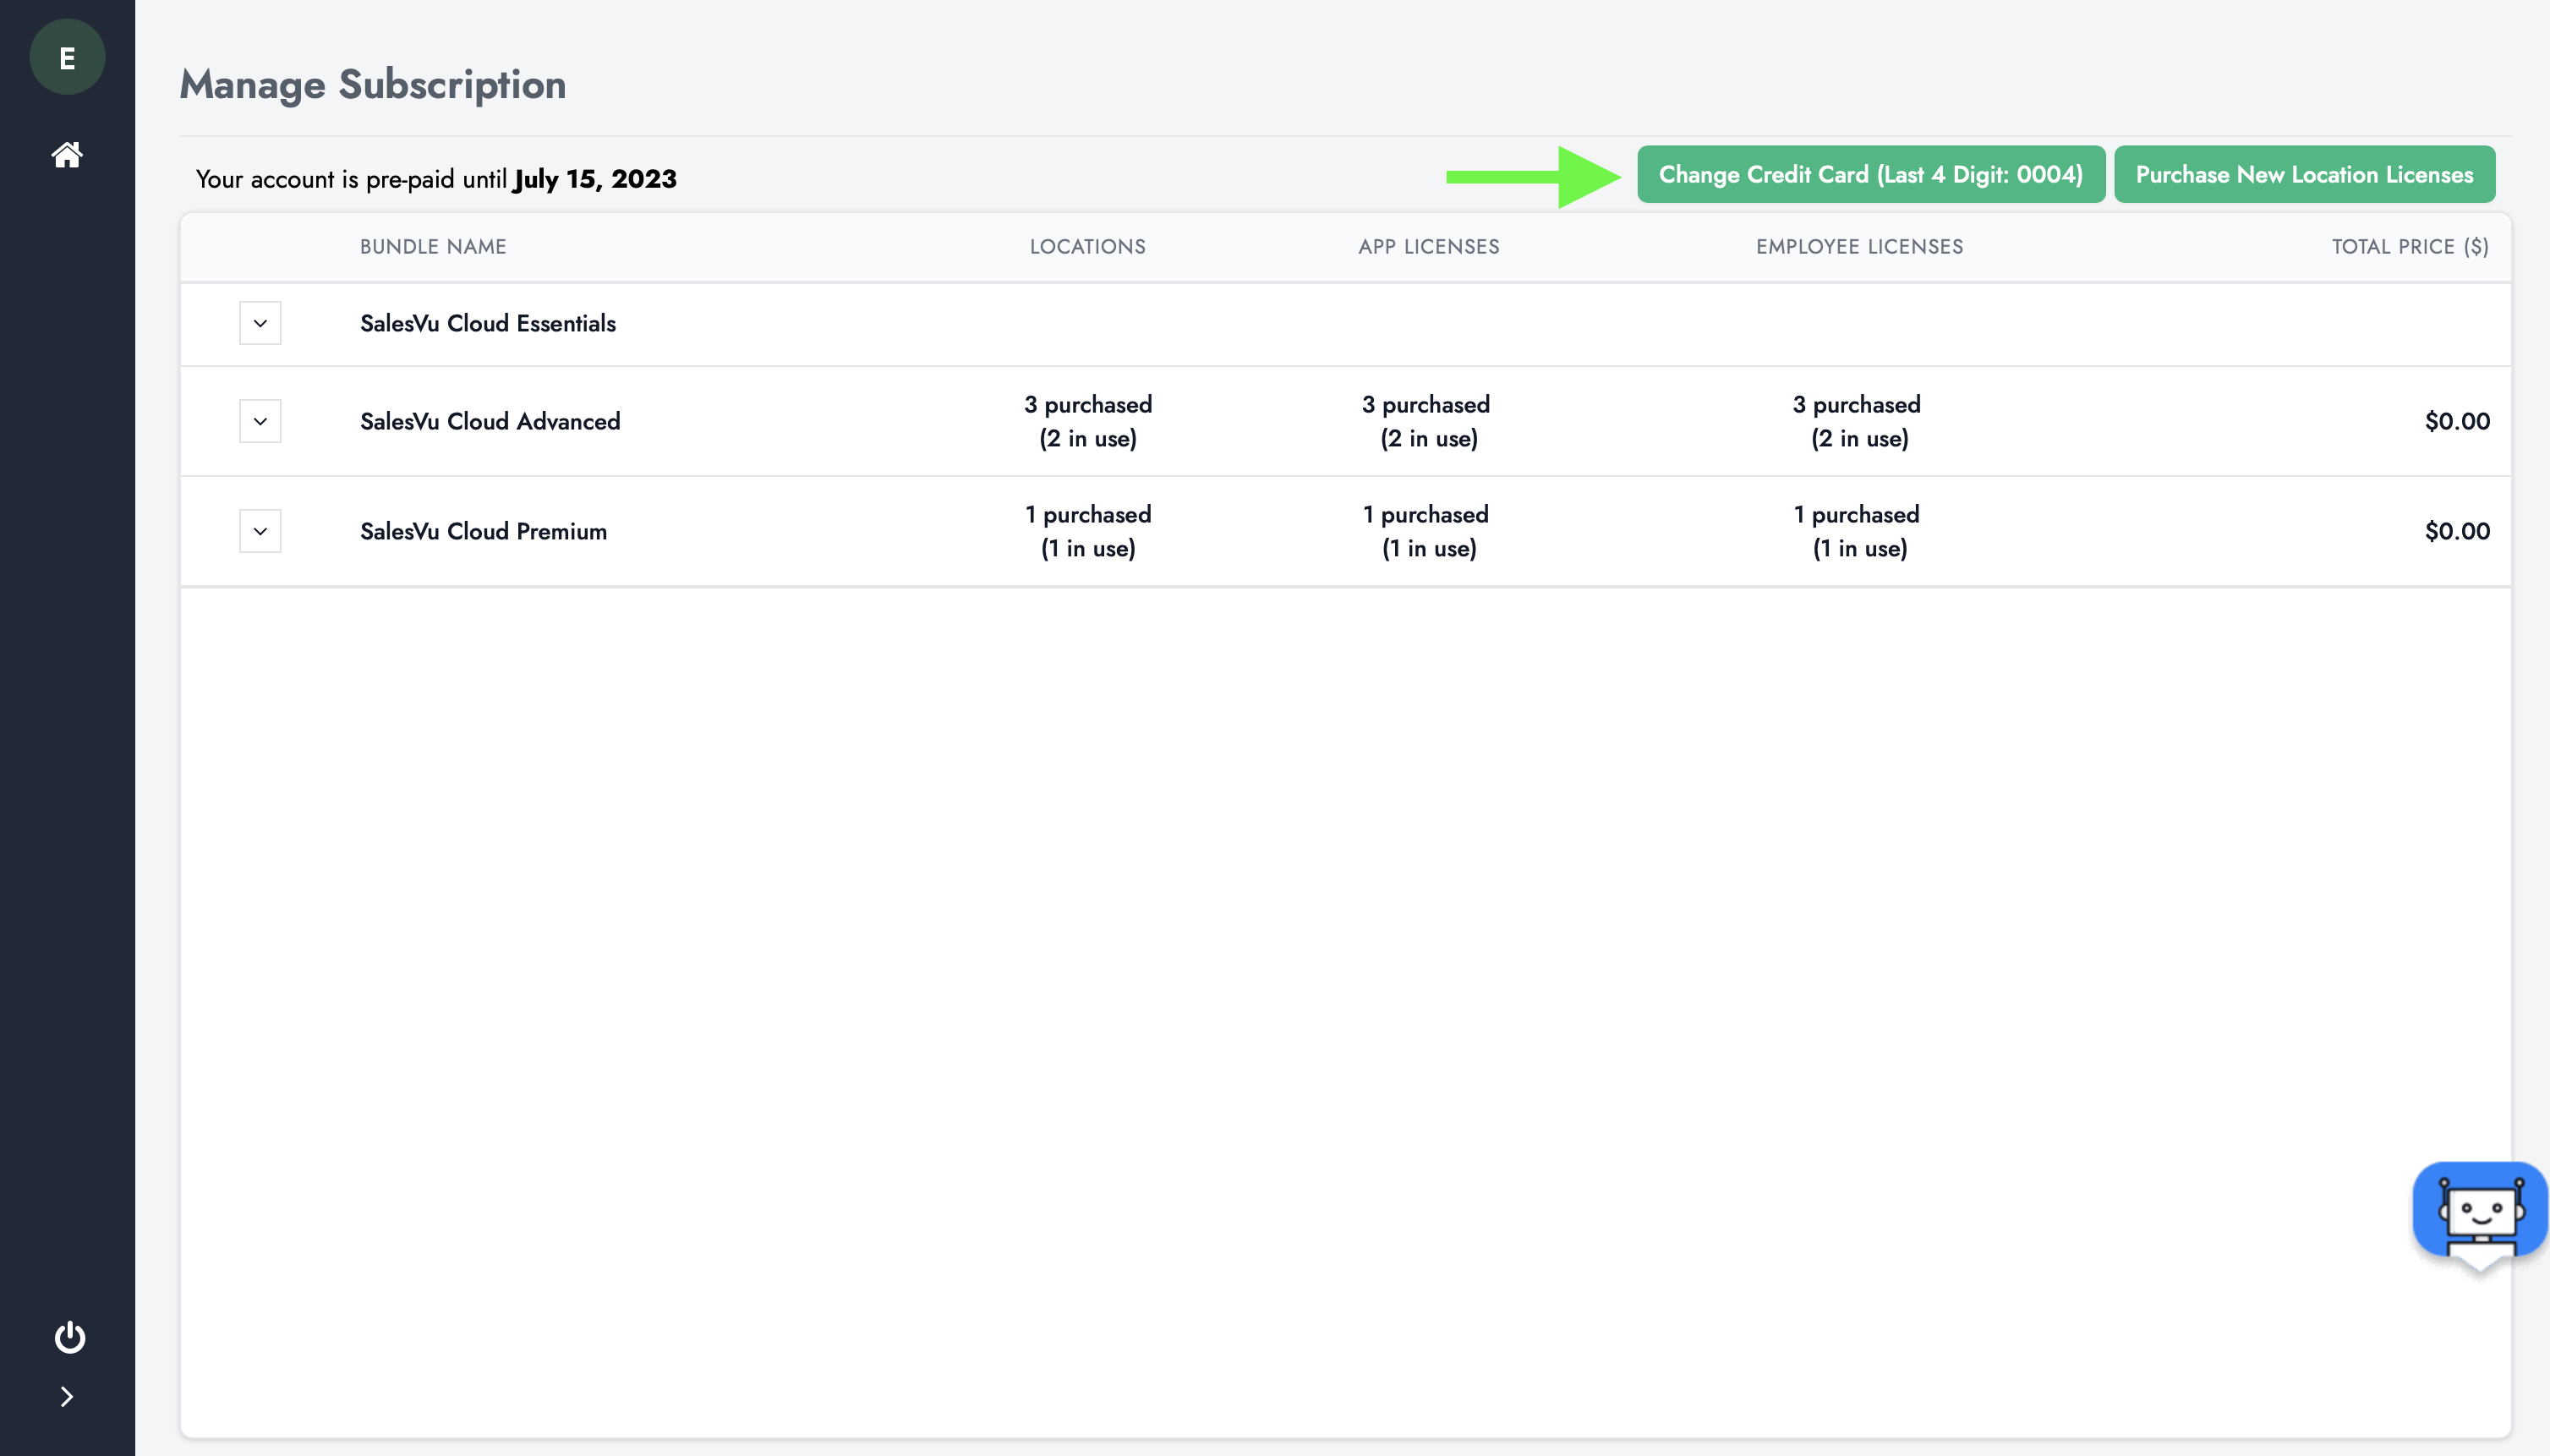Click the Bundle Name column header
The image size is (2550, 1456).
coord(433,247)
